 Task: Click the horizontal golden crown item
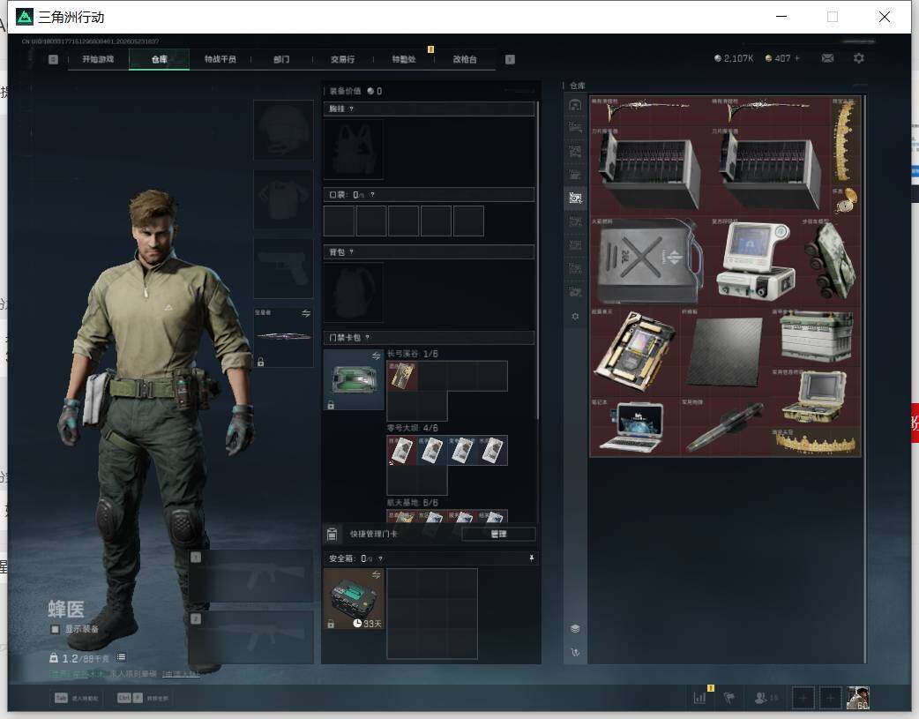click(816, 442)
